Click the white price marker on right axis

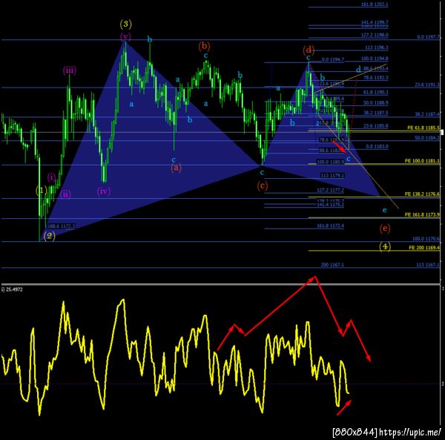click(441, 132)
